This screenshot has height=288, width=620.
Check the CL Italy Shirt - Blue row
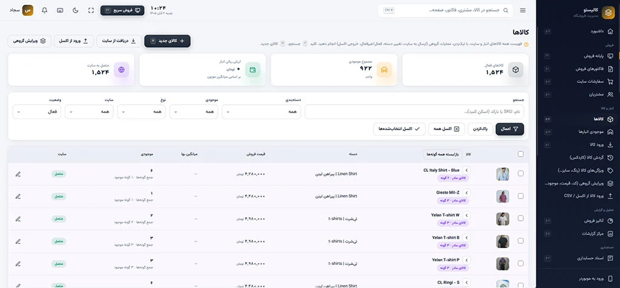[x=520, y=174]
